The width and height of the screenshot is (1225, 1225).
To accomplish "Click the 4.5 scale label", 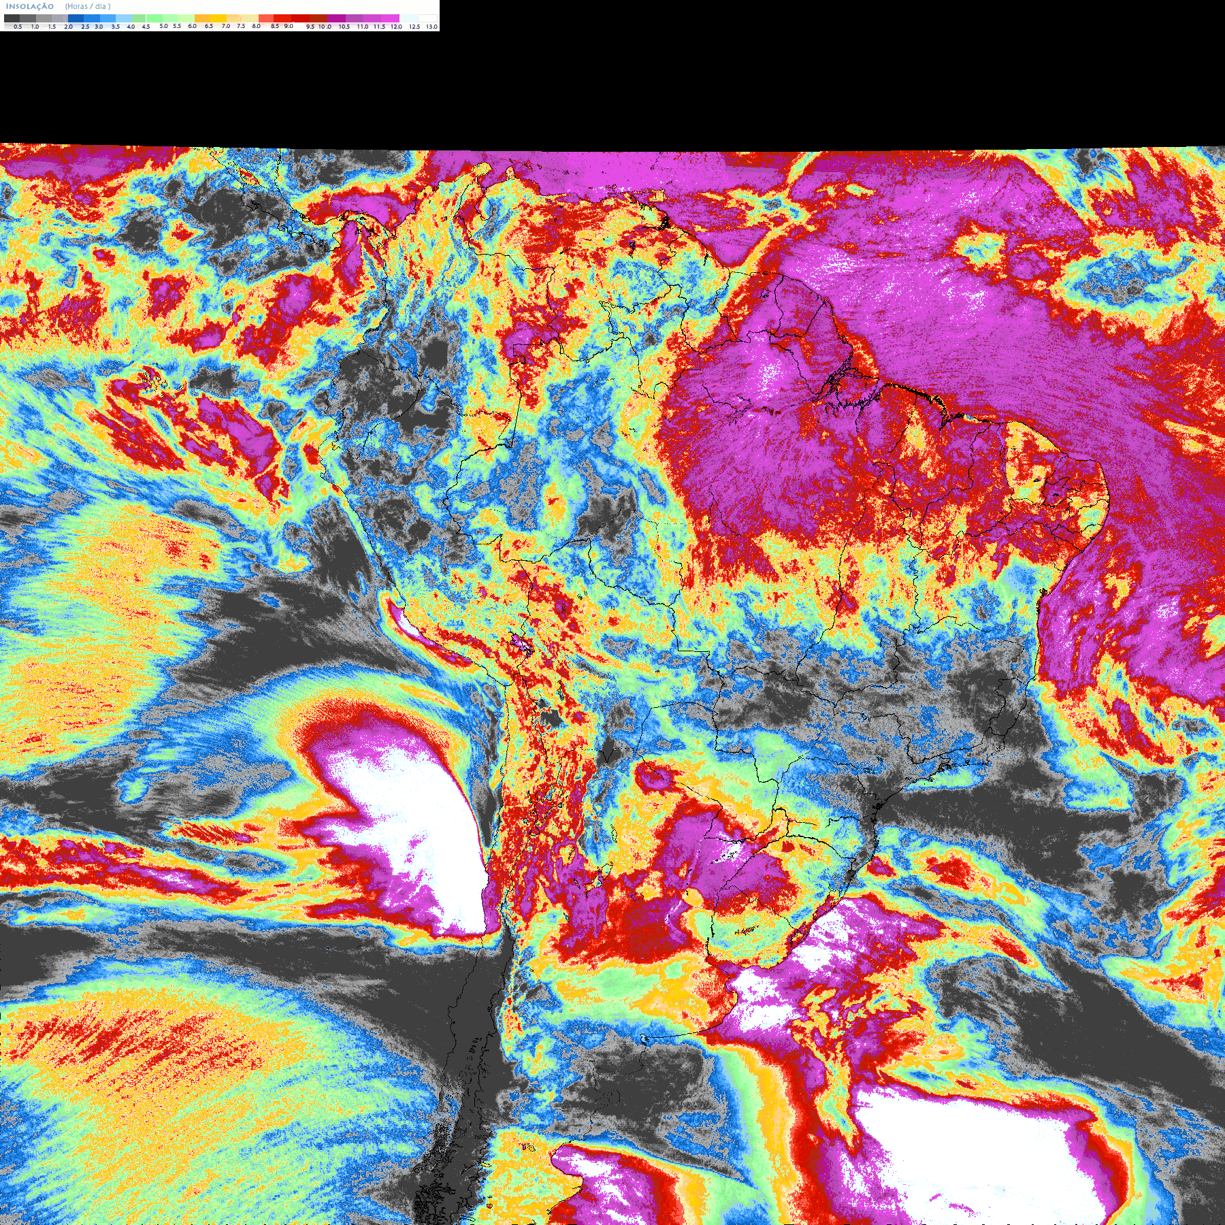I will click(146, 27).
